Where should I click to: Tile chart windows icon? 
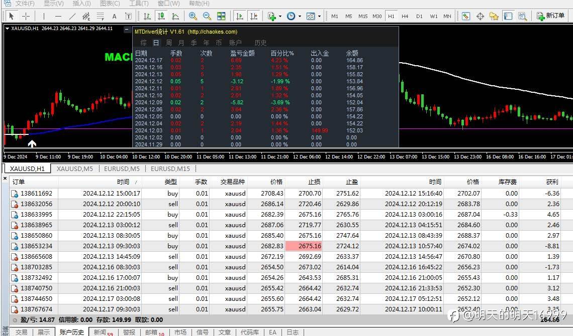pyautogui.click(x=221, y=16)
